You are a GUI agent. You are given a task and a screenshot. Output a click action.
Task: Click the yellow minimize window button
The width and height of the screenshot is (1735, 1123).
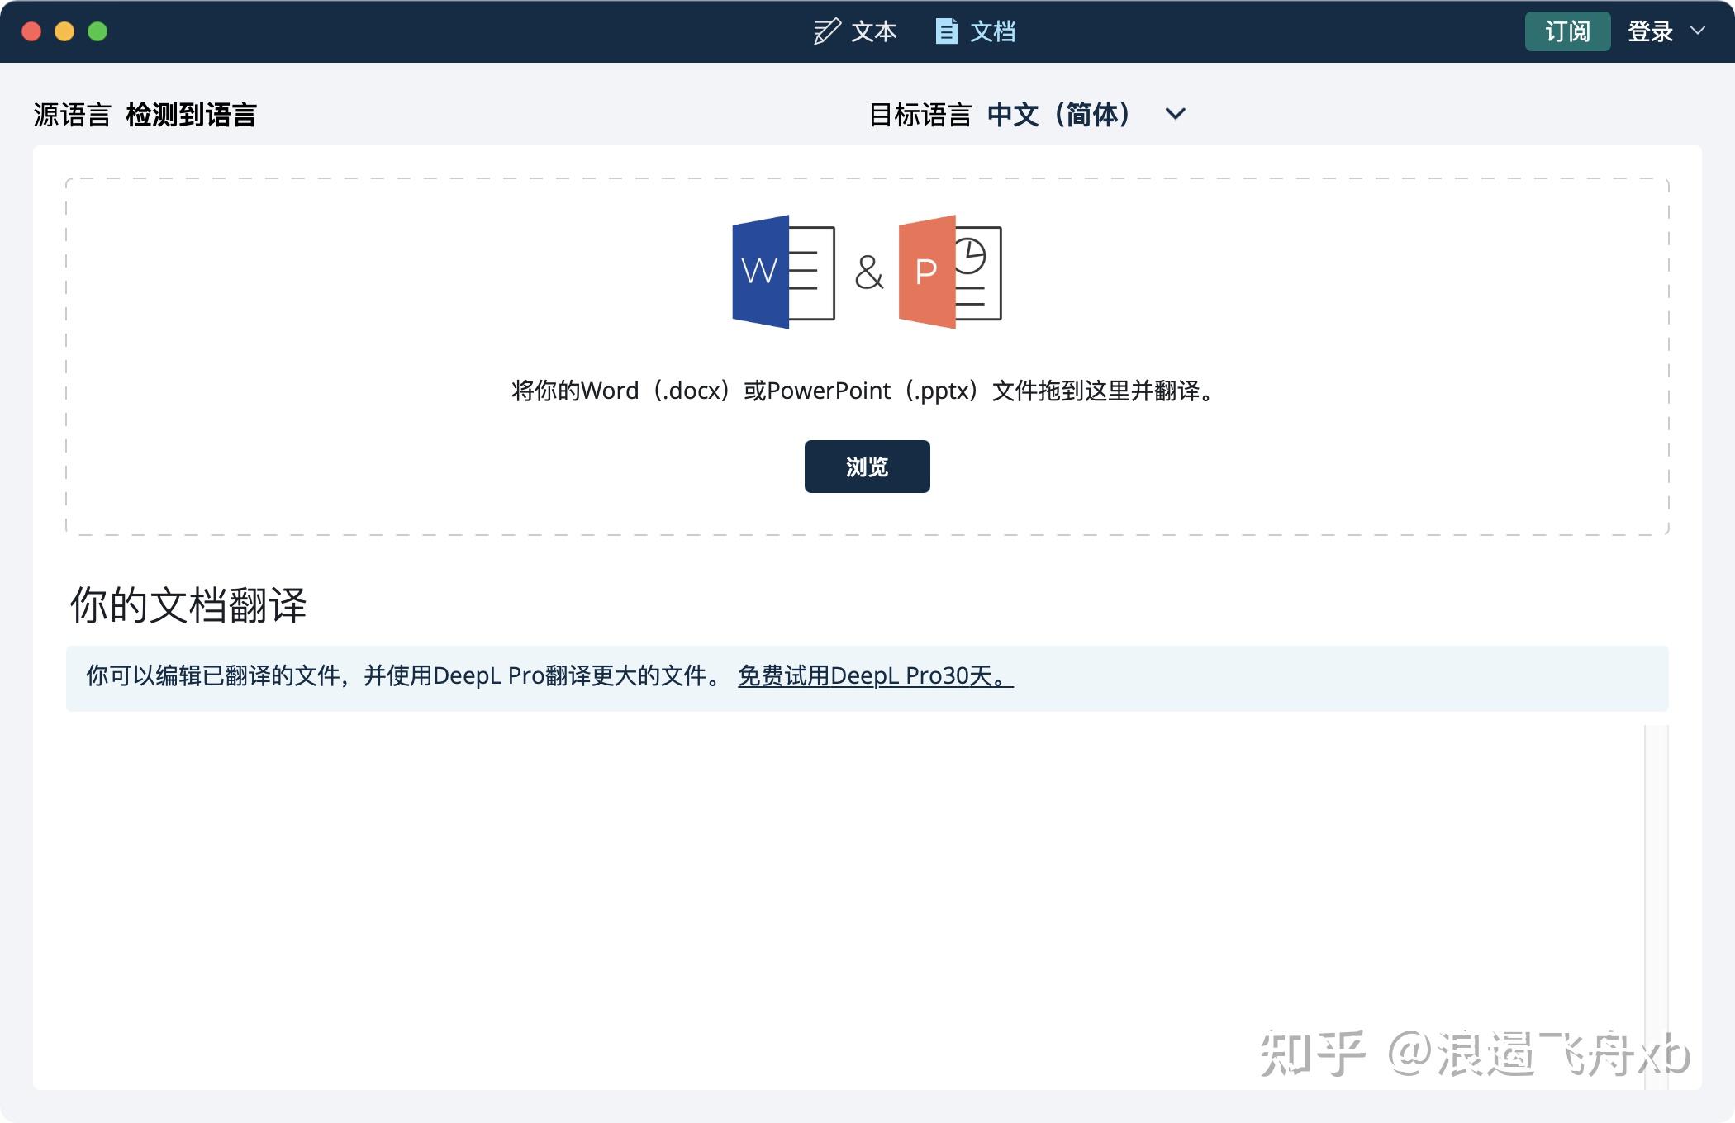(x=64, y=31)
